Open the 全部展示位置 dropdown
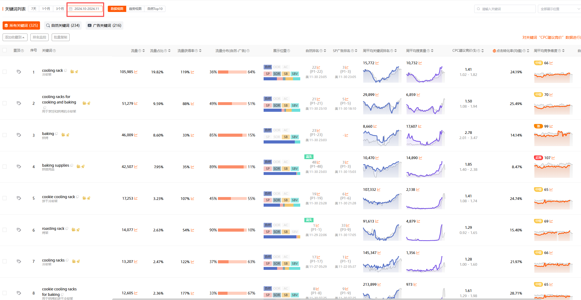This screenshot has width=581, height=300. [x=560, y=9]
